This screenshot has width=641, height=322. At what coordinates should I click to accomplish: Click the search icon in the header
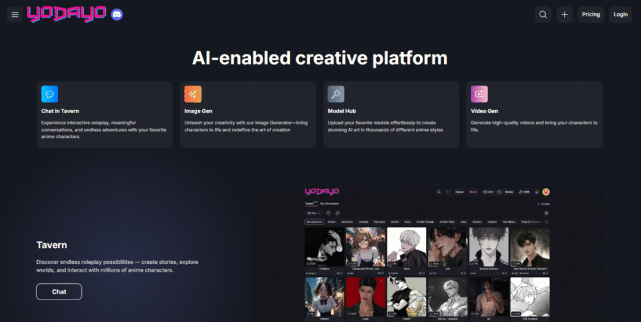point(543,14)
